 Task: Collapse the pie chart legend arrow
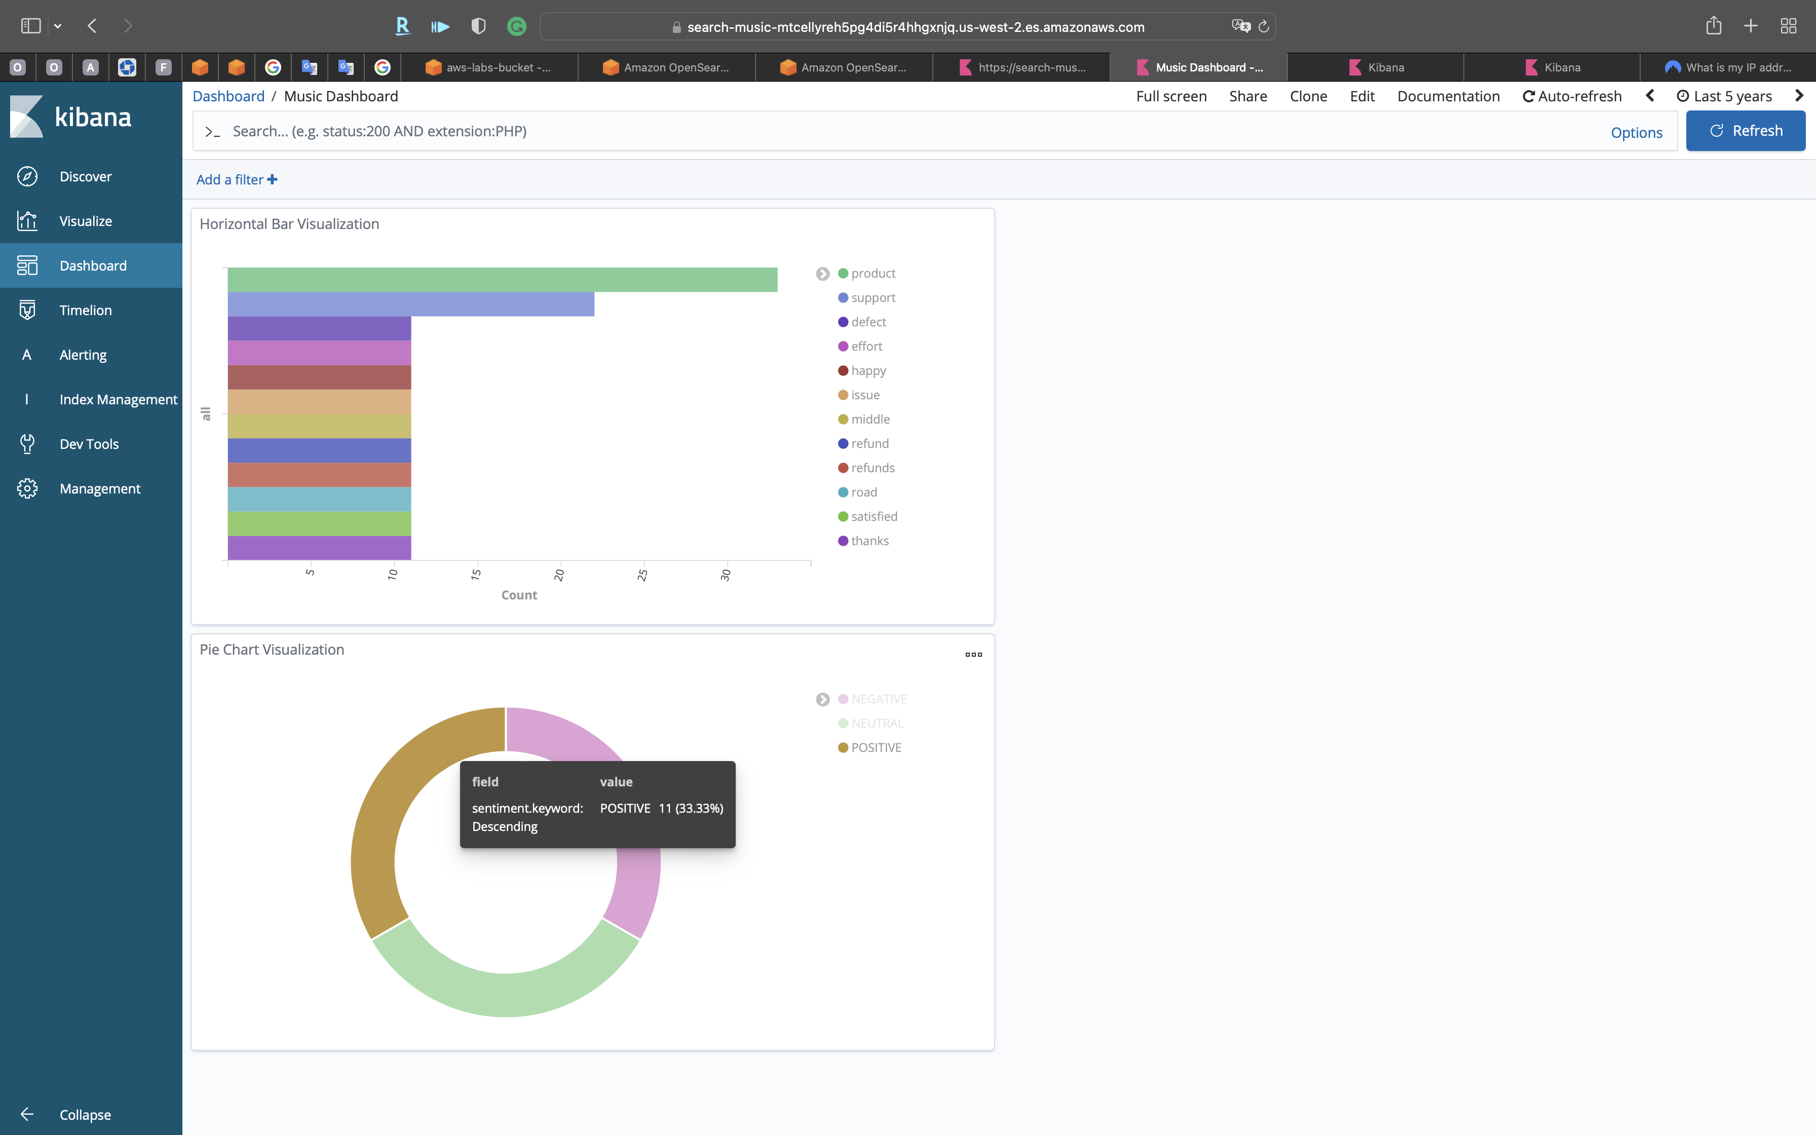point(822,700)
